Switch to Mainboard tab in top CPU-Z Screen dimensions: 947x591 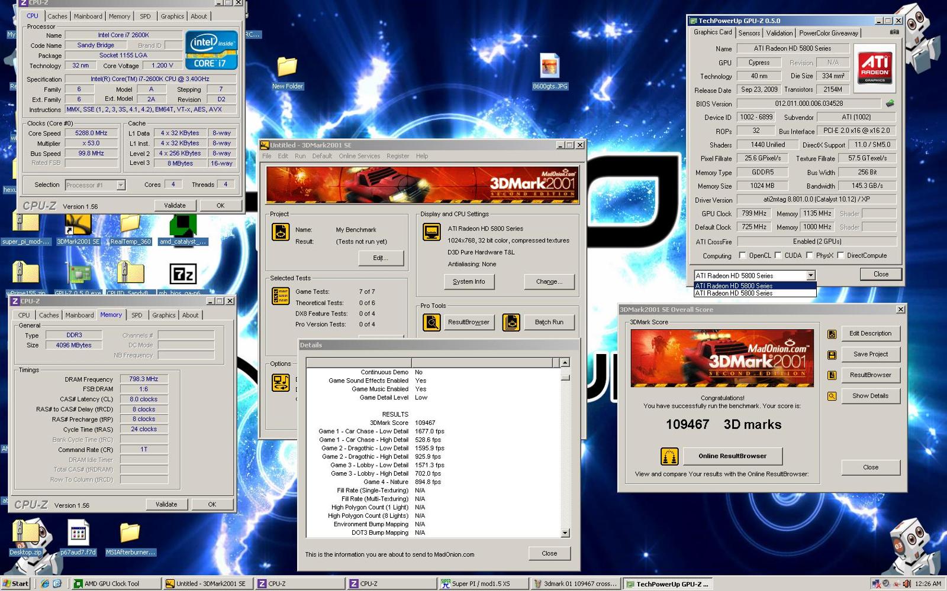[88, 17]
